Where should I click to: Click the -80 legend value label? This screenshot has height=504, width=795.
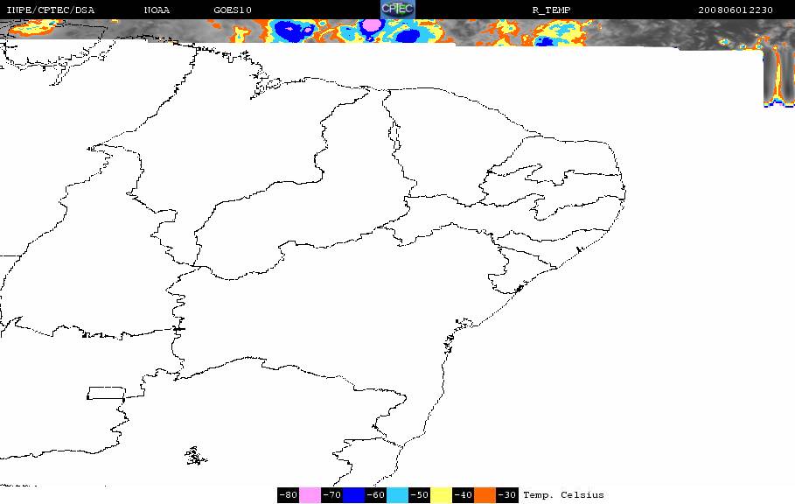coord(288,495)
